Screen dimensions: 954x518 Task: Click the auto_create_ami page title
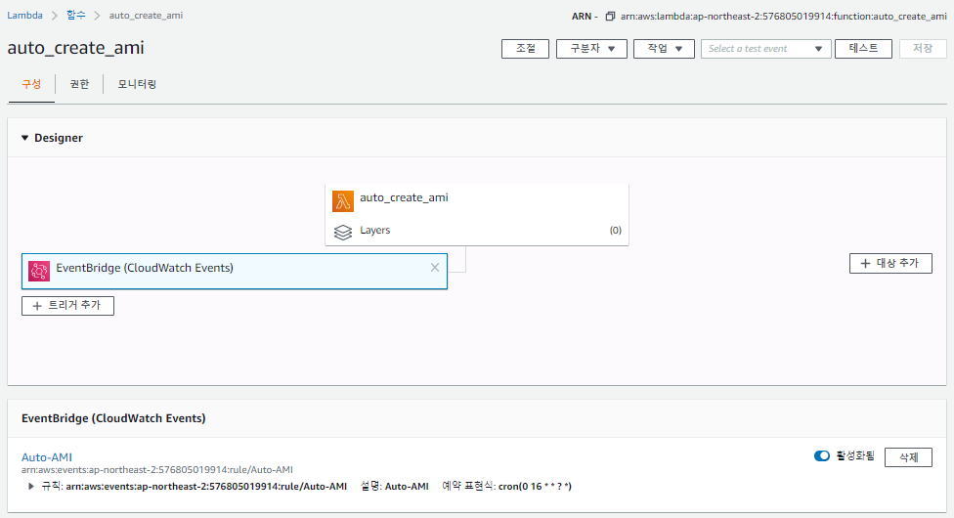(x=76, y=48)
